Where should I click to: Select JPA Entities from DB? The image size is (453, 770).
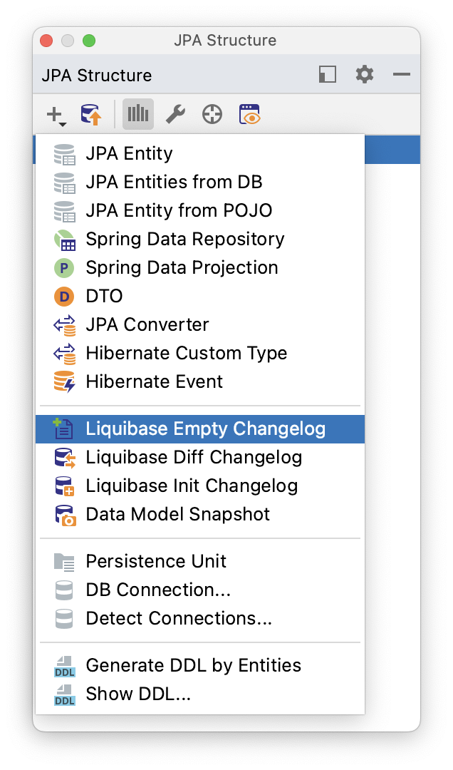(200, 183)
